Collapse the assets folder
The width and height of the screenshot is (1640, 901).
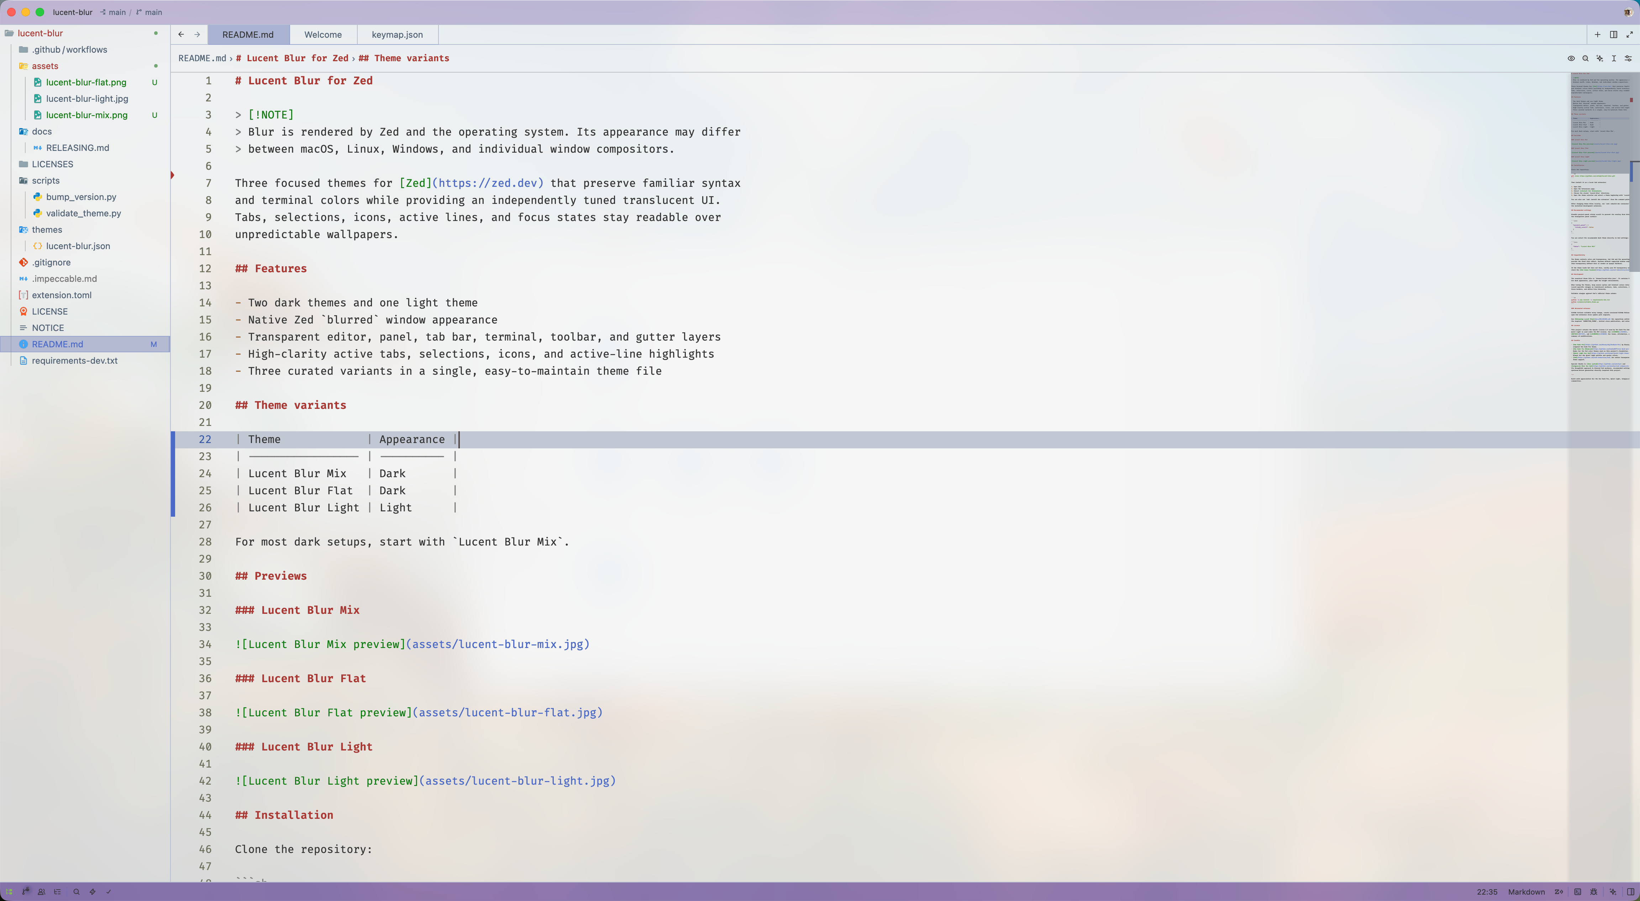coord(85,65)
